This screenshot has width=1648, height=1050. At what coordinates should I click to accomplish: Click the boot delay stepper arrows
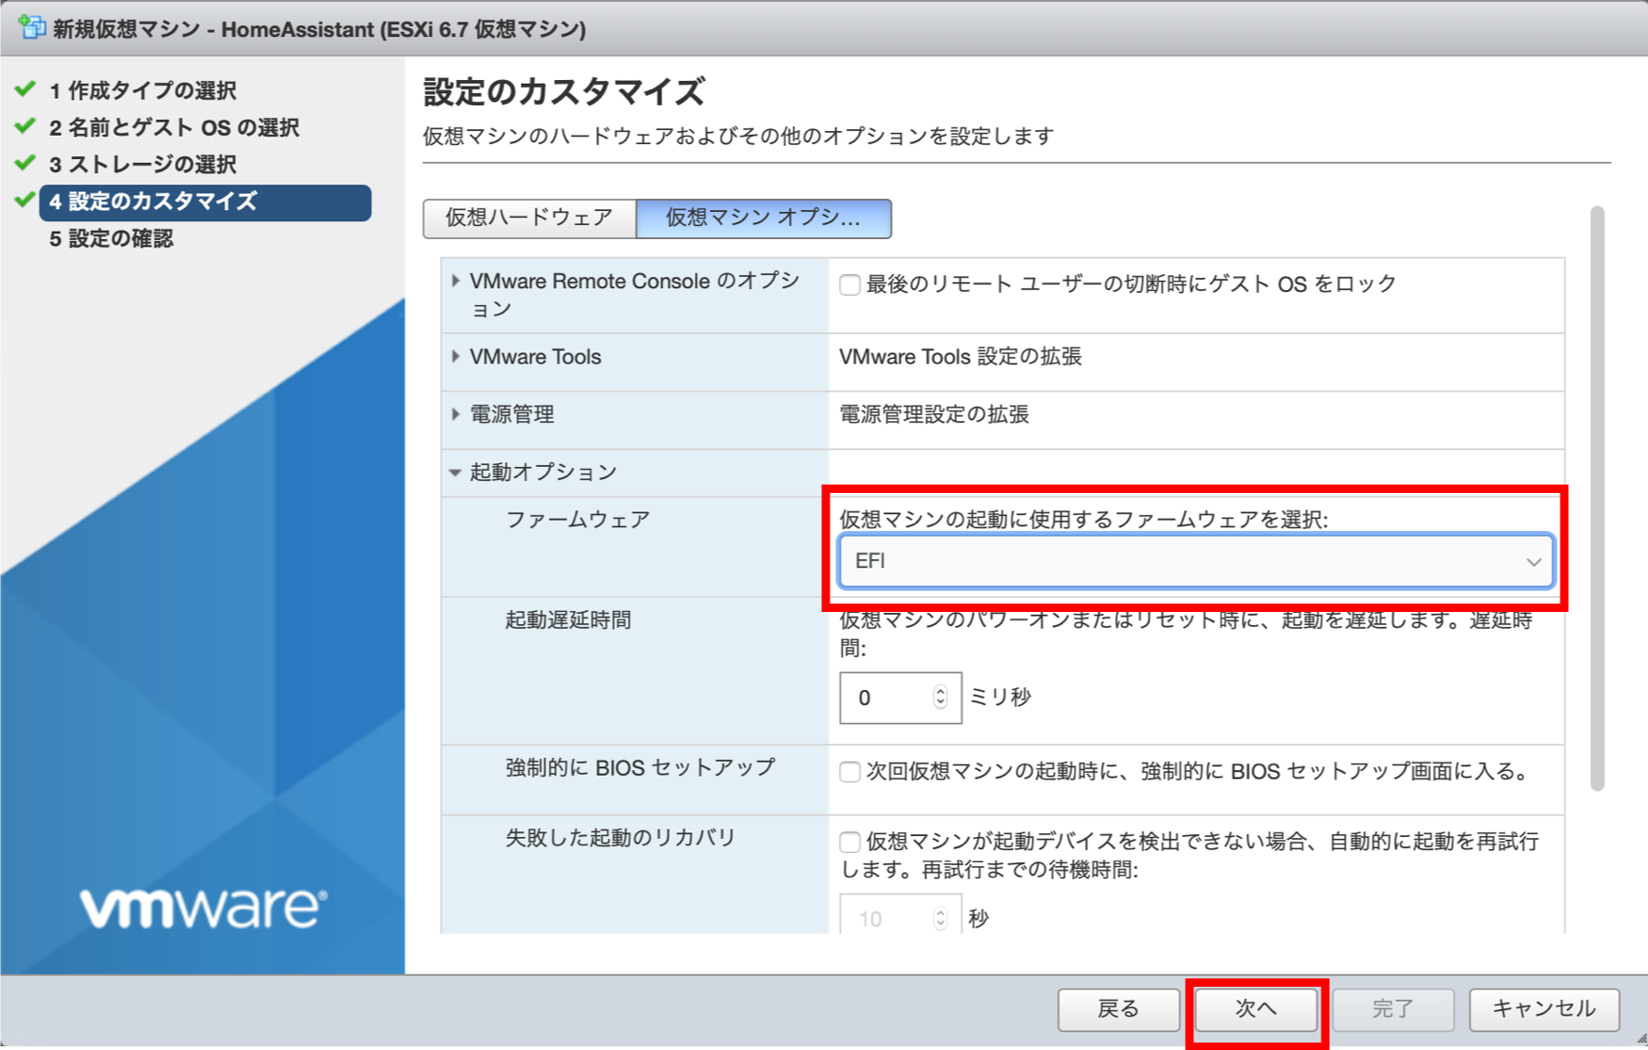tap(940, 698)
